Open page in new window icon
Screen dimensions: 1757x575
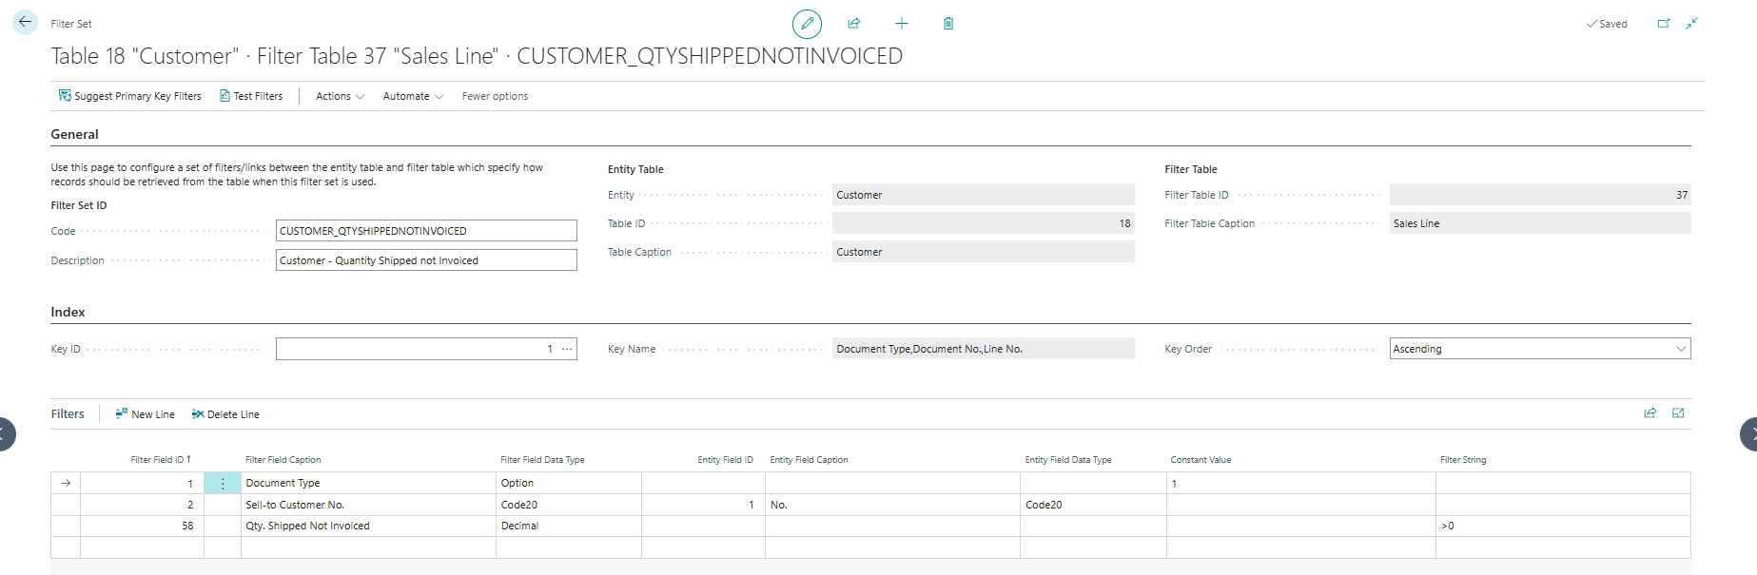click(x=1664, y=24)
